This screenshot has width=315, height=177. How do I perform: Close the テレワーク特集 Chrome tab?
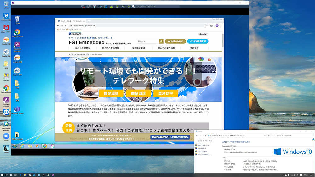[x=84, y=21]
